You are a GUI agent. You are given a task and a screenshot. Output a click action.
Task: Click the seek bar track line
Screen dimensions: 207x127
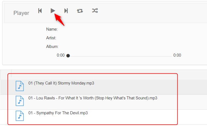121,56
